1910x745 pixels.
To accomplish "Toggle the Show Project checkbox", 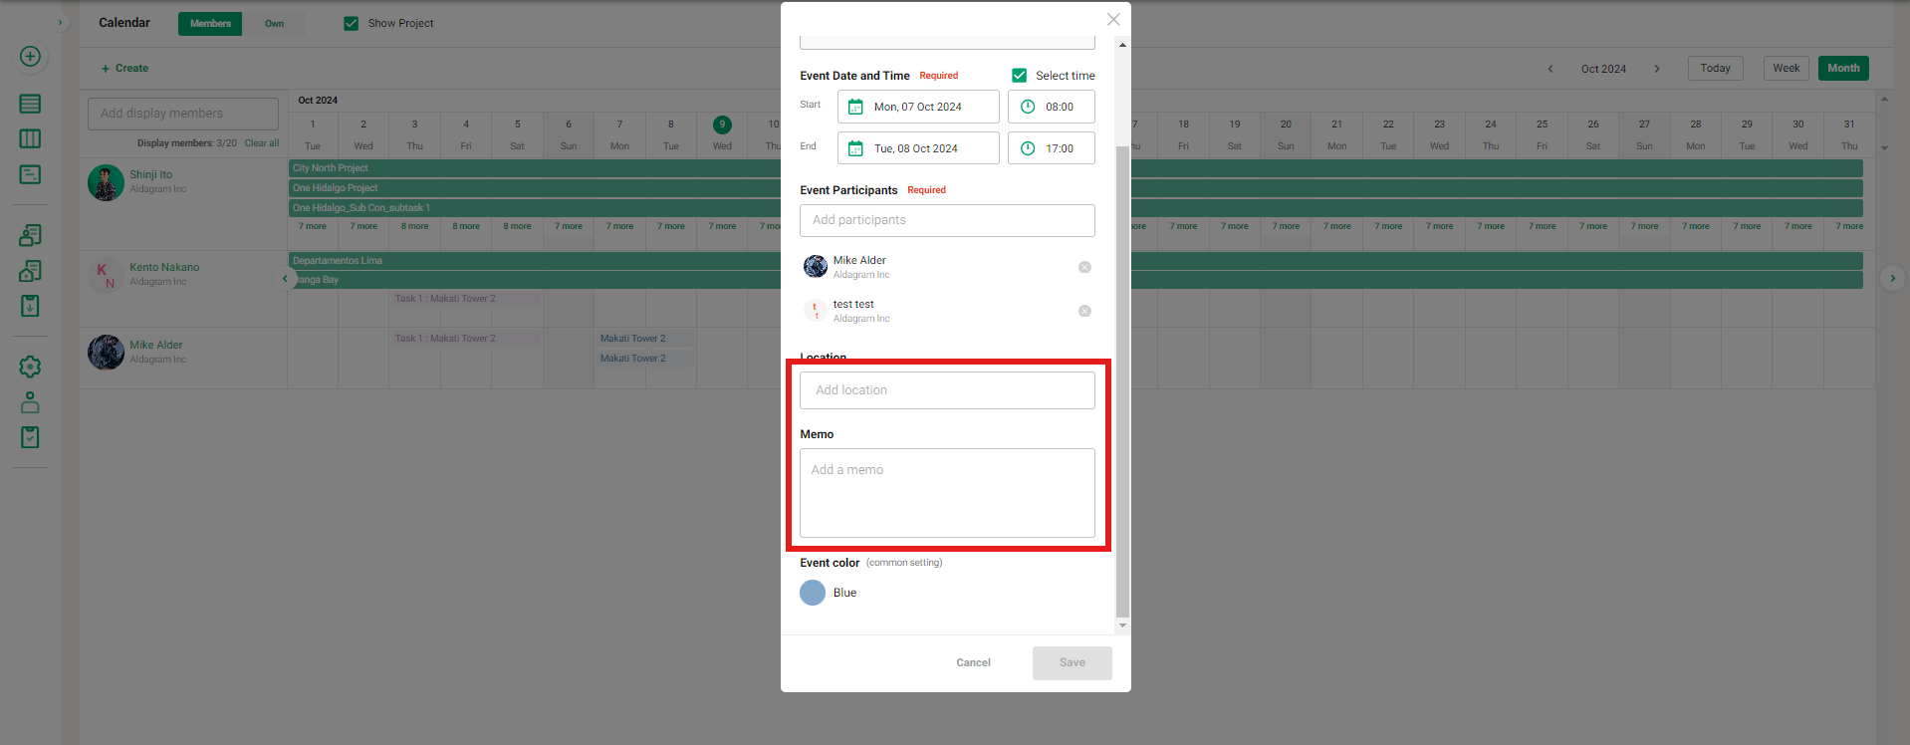I will click(351, 23).
